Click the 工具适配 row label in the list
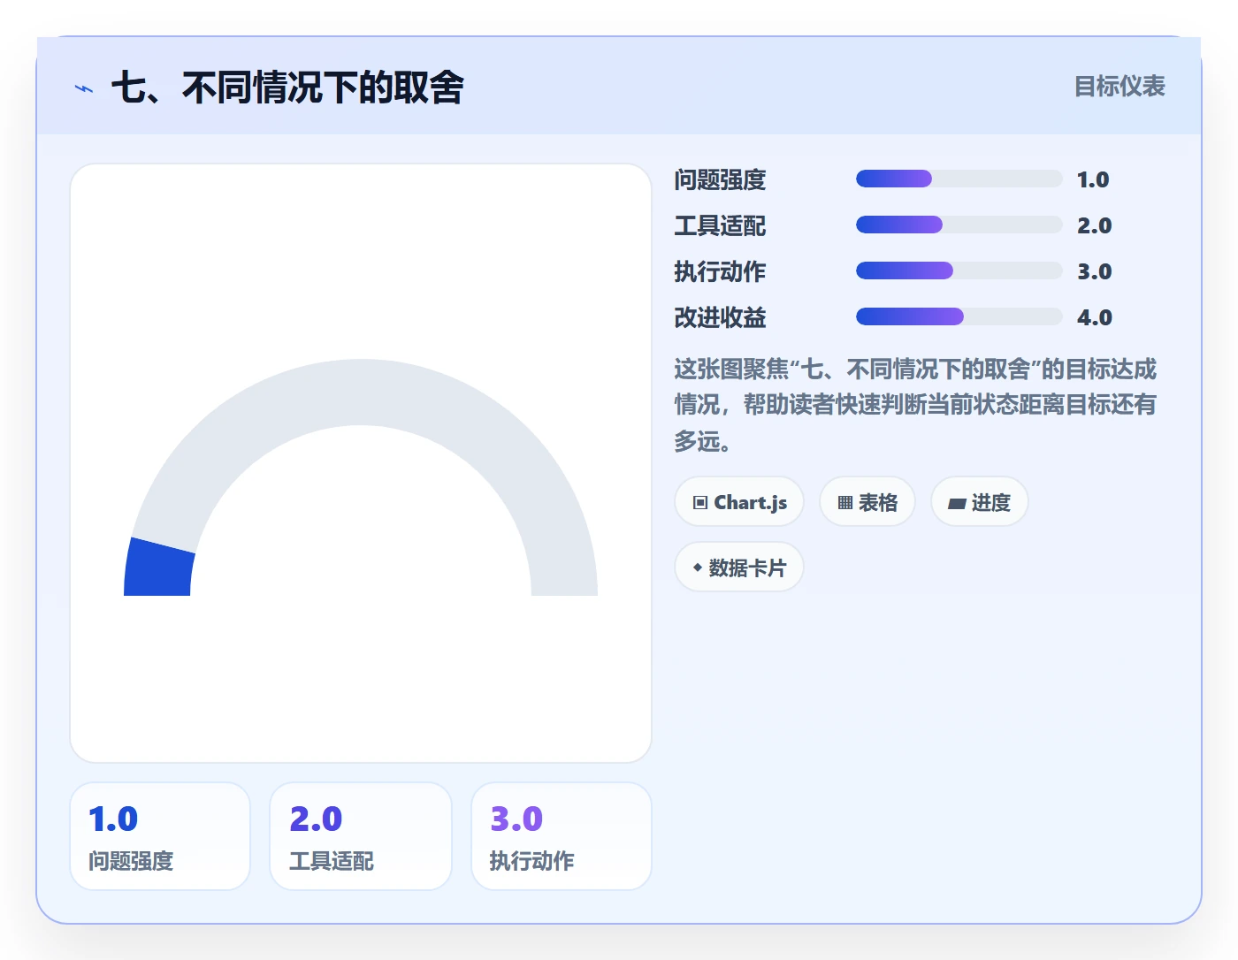Screen dimensions: 1238x960 click(x=720, y=225)
